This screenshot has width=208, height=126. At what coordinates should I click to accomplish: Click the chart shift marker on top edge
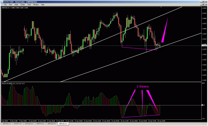click(x=161, y=7)
